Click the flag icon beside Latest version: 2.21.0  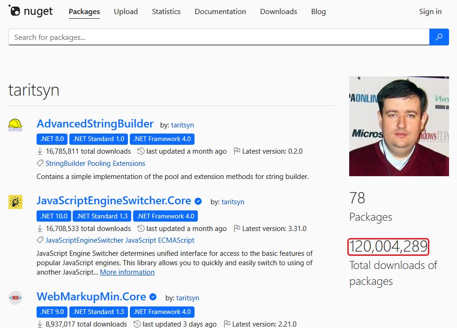(227, 324)
